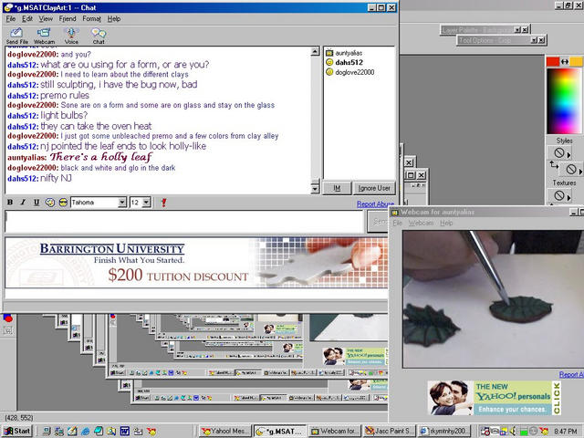The height and width of the screenshot is (438, 584).
Task: Select dahs512 in the user list
Action: pos(349,62)
